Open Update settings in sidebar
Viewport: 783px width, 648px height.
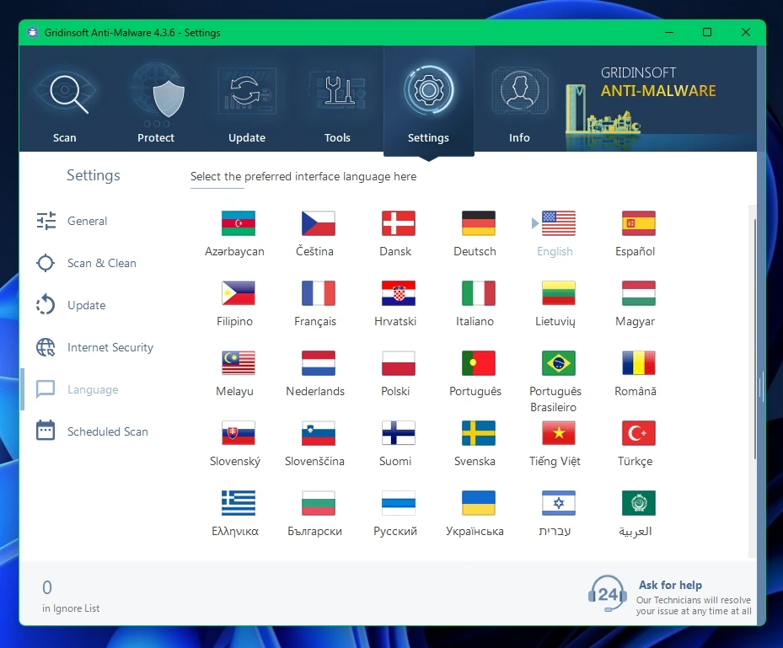71,305
